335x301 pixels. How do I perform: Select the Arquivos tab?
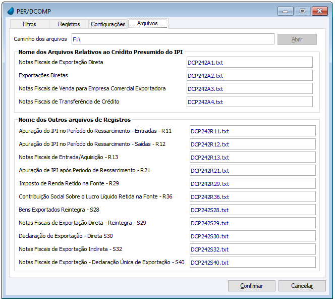pyautogui.click(x=148, y=23)
